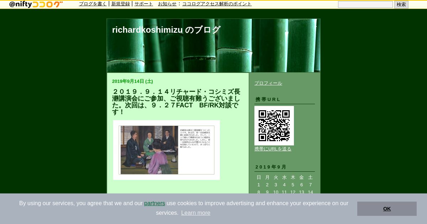Open the 新規登録 link

tap(121, 4)
